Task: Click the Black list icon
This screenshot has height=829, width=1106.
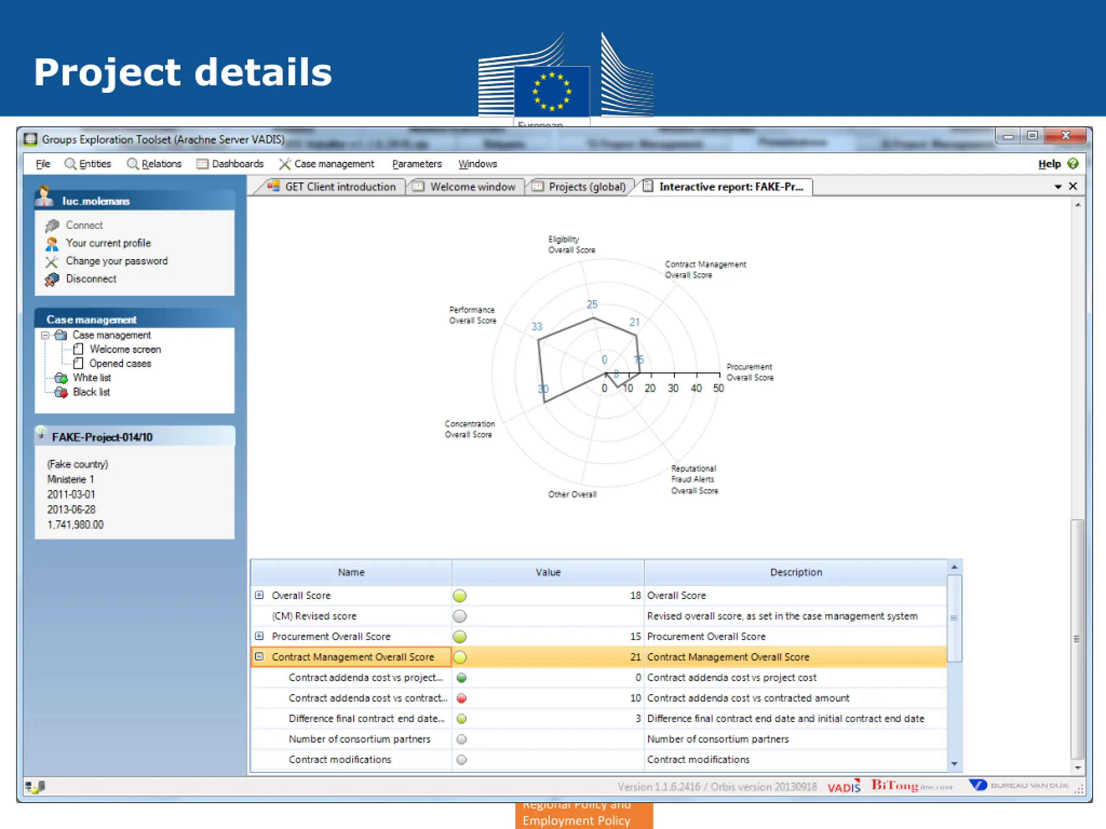Action: 61,392
